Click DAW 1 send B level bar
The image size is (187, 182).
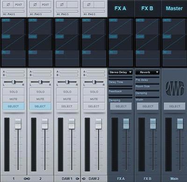pos(69,75)
